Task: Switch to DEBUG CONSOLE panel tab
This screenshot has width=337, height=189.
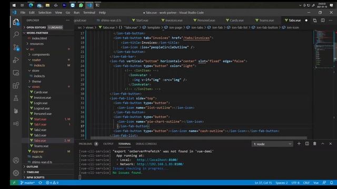Action: point(146,144)
